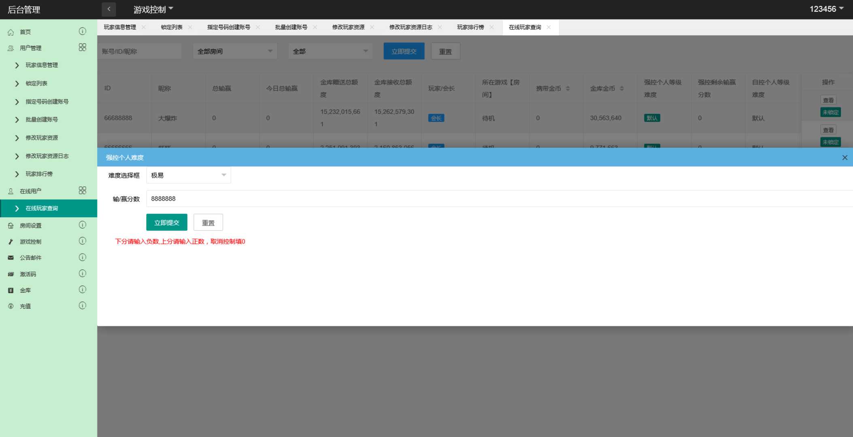Select the 首页 home icon in sidebar
The width and height of the screenshot is (853, 437).
click(11, 32)
